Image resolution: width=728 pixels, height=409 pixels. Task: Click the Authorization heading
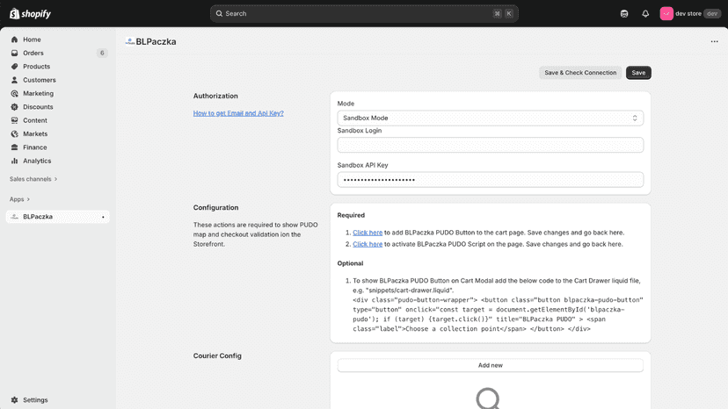coord(215,96)
